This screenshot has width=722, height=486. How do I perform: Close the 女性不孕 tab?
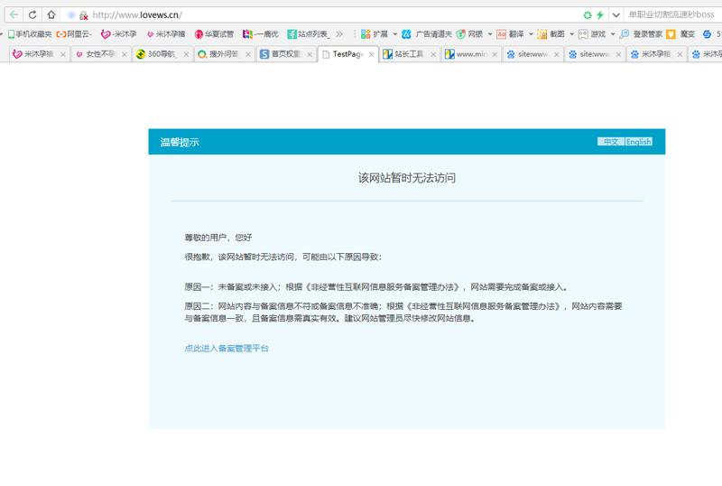pyautogui.click(x=125, y=54)
